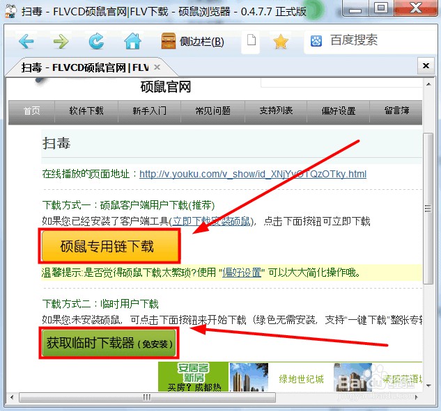Close the 扫毒 tab with its small x

pos(157,67)
